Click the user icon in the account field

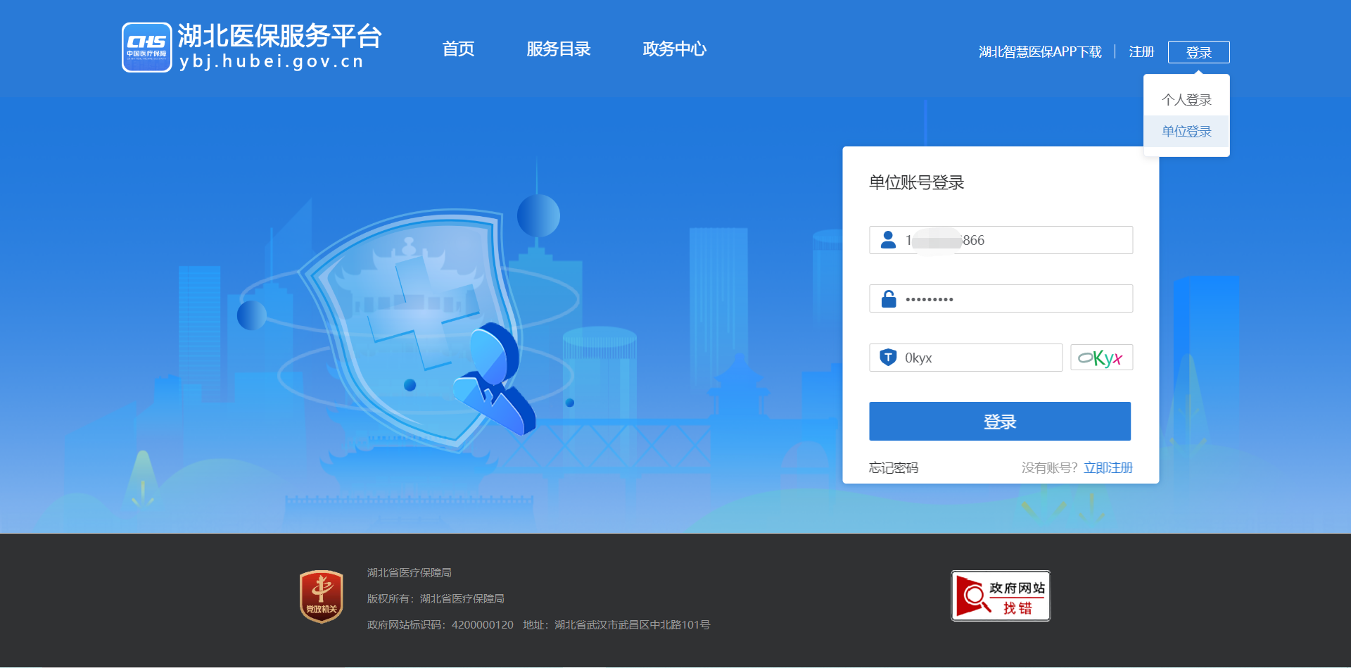coord(888,240)
